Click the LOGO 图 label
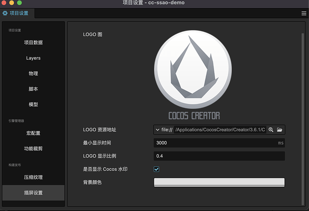The height and width of the screenshot is (211, 309). point(93,34)
